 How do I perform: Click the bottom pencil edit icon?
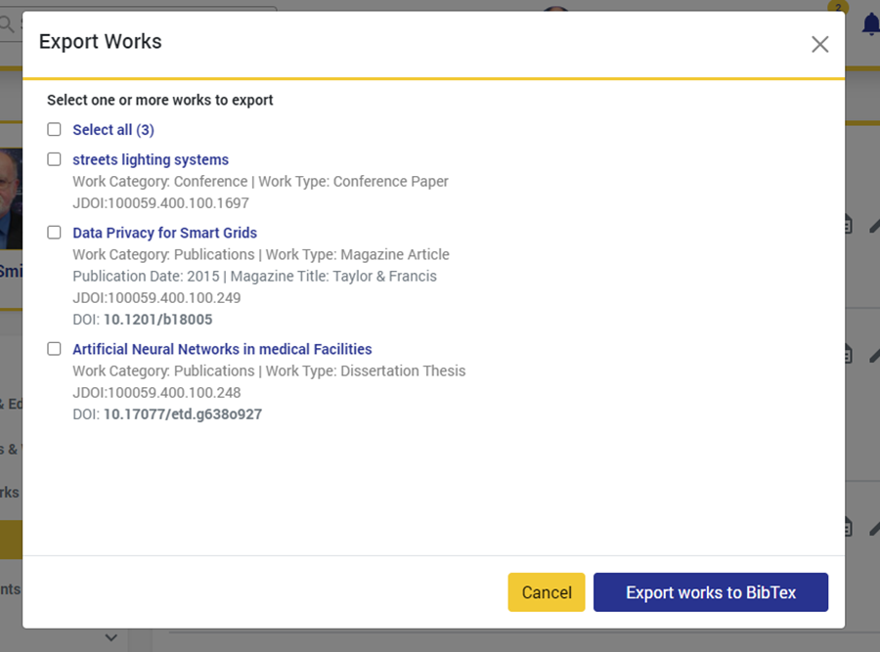tap(873, 527)
